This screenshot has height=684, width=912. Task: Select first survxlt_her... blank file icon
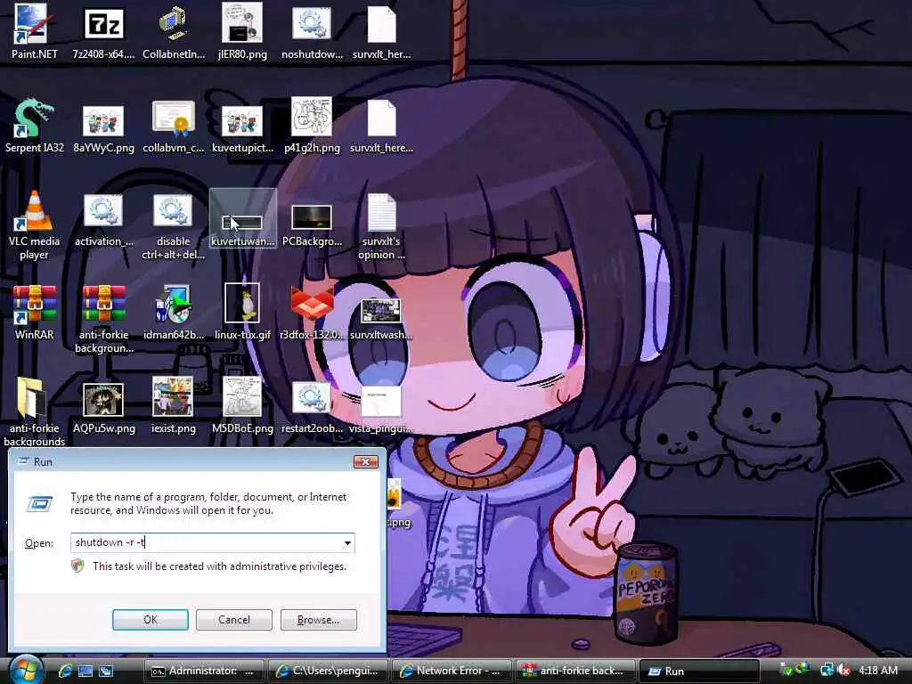(381, 32)
